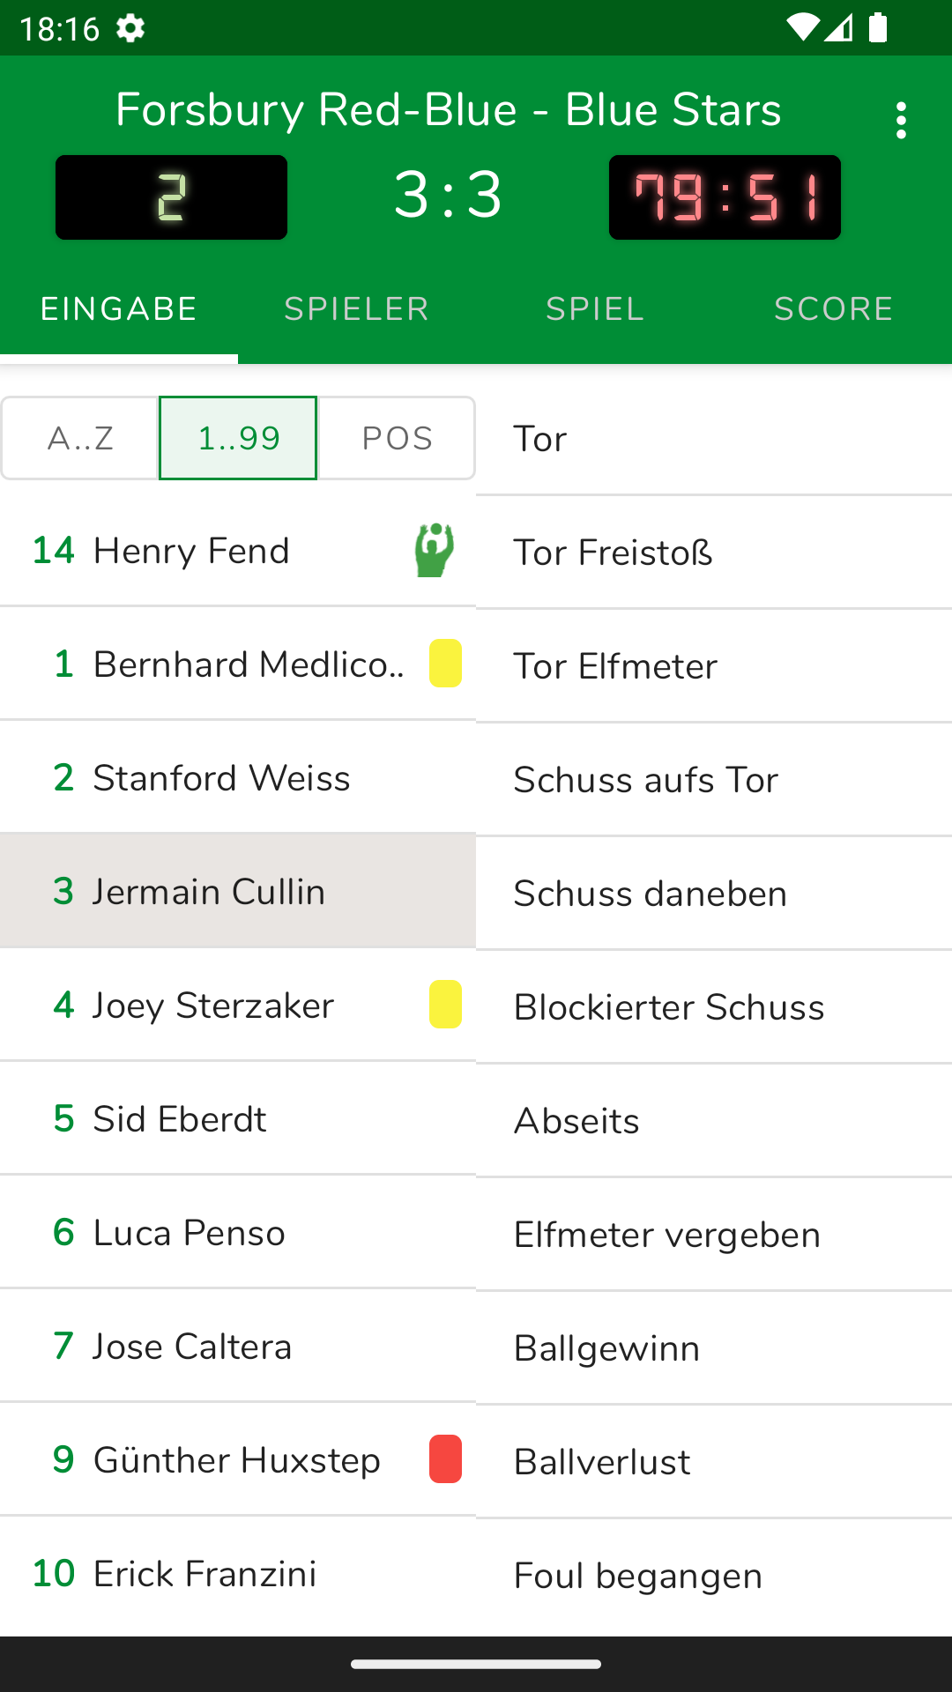Tap the 3:3 match score
The height and width of the screenshot is (1692, 952).
[x=448, y=195]
